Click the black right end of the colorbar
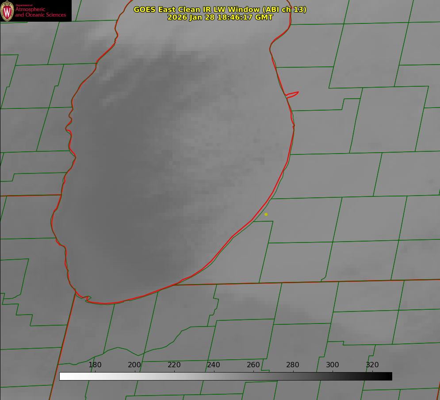 pos(389,376)
